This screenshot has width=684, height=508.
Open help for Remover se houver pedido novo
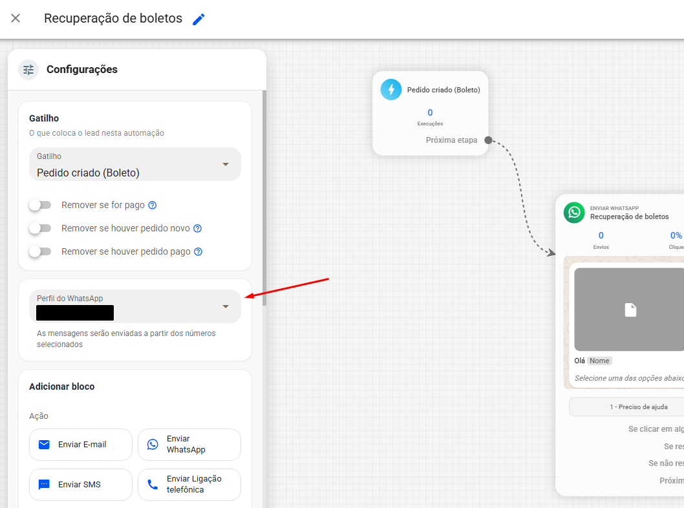point(198,229)
